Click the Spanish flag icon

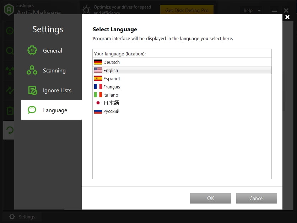pyautogui.click(x=98, y=78)
